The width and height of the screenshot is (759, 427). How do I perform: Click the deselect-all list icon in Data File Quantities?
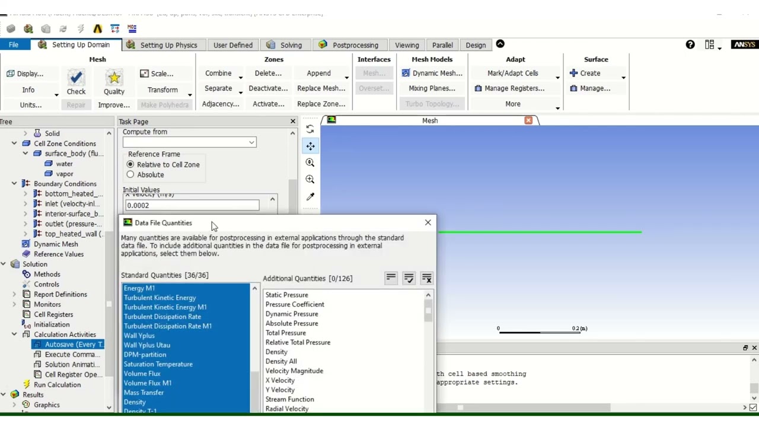[426, 278]
